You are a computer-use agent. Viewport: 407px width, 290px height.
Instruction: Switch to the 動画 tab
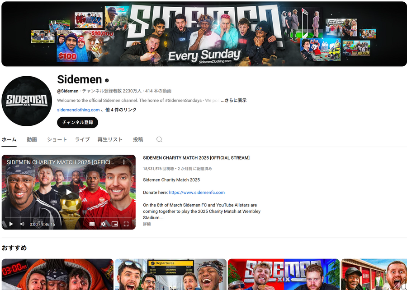pyautogui.click(x=32, y=139)
